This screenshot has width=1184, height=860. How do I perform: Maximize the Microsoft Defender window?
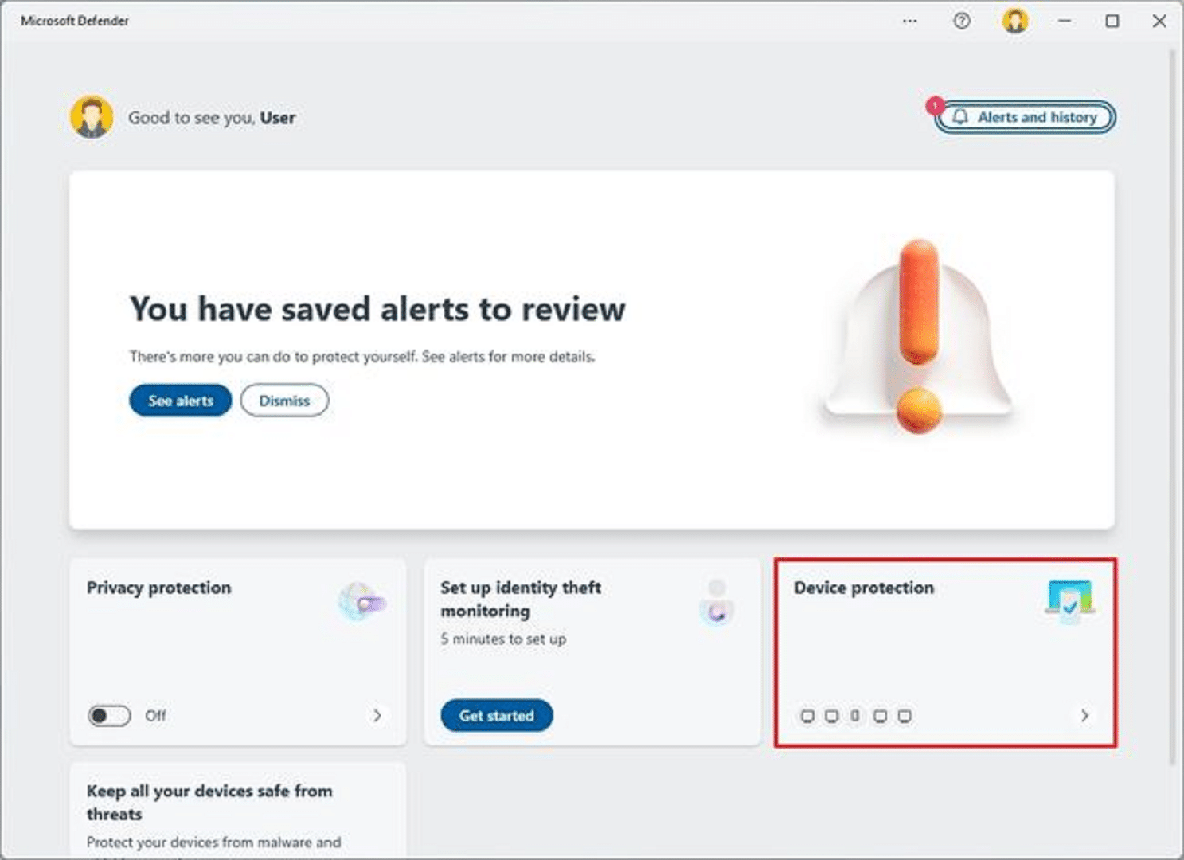pos(1112,21)
